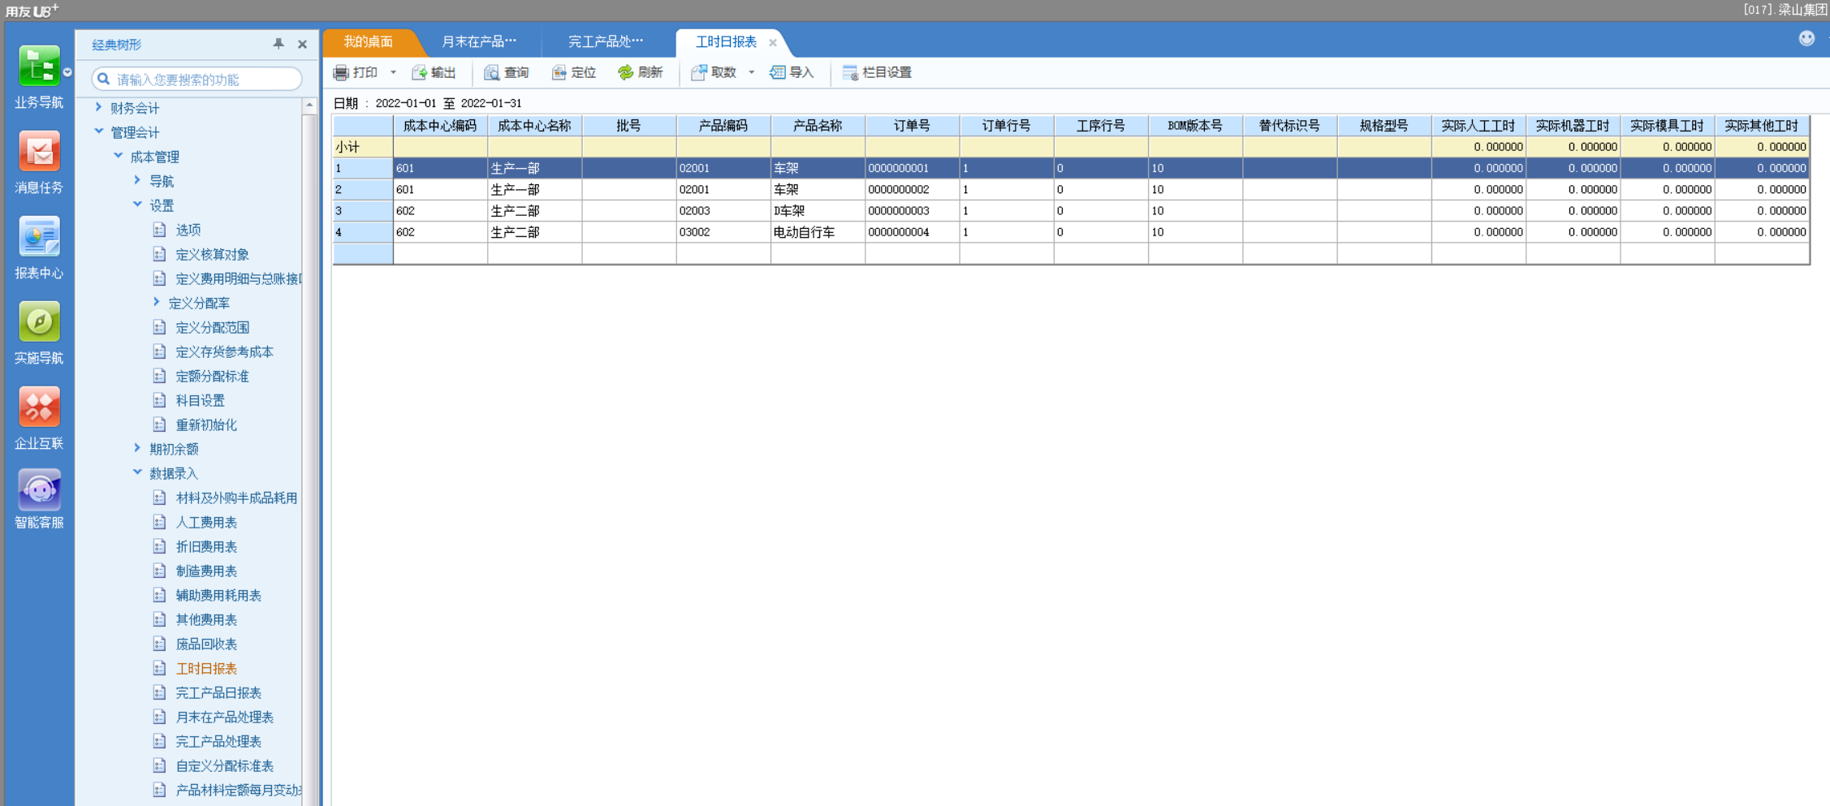Image resolution: width=1830 pixels, height=806 pixels.
Task: Open the print options dropdown arrow
Action: pos(393,73)
